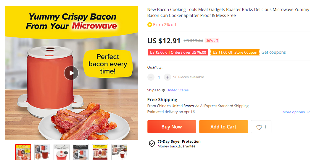
Task: Select the second thumbnail showing bacon cooker
Action: (42, 152)
